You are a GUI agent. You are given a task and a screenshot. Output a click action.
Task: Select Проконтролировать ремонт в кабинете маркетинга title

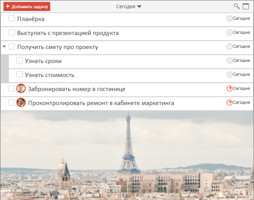click(101, 103)
